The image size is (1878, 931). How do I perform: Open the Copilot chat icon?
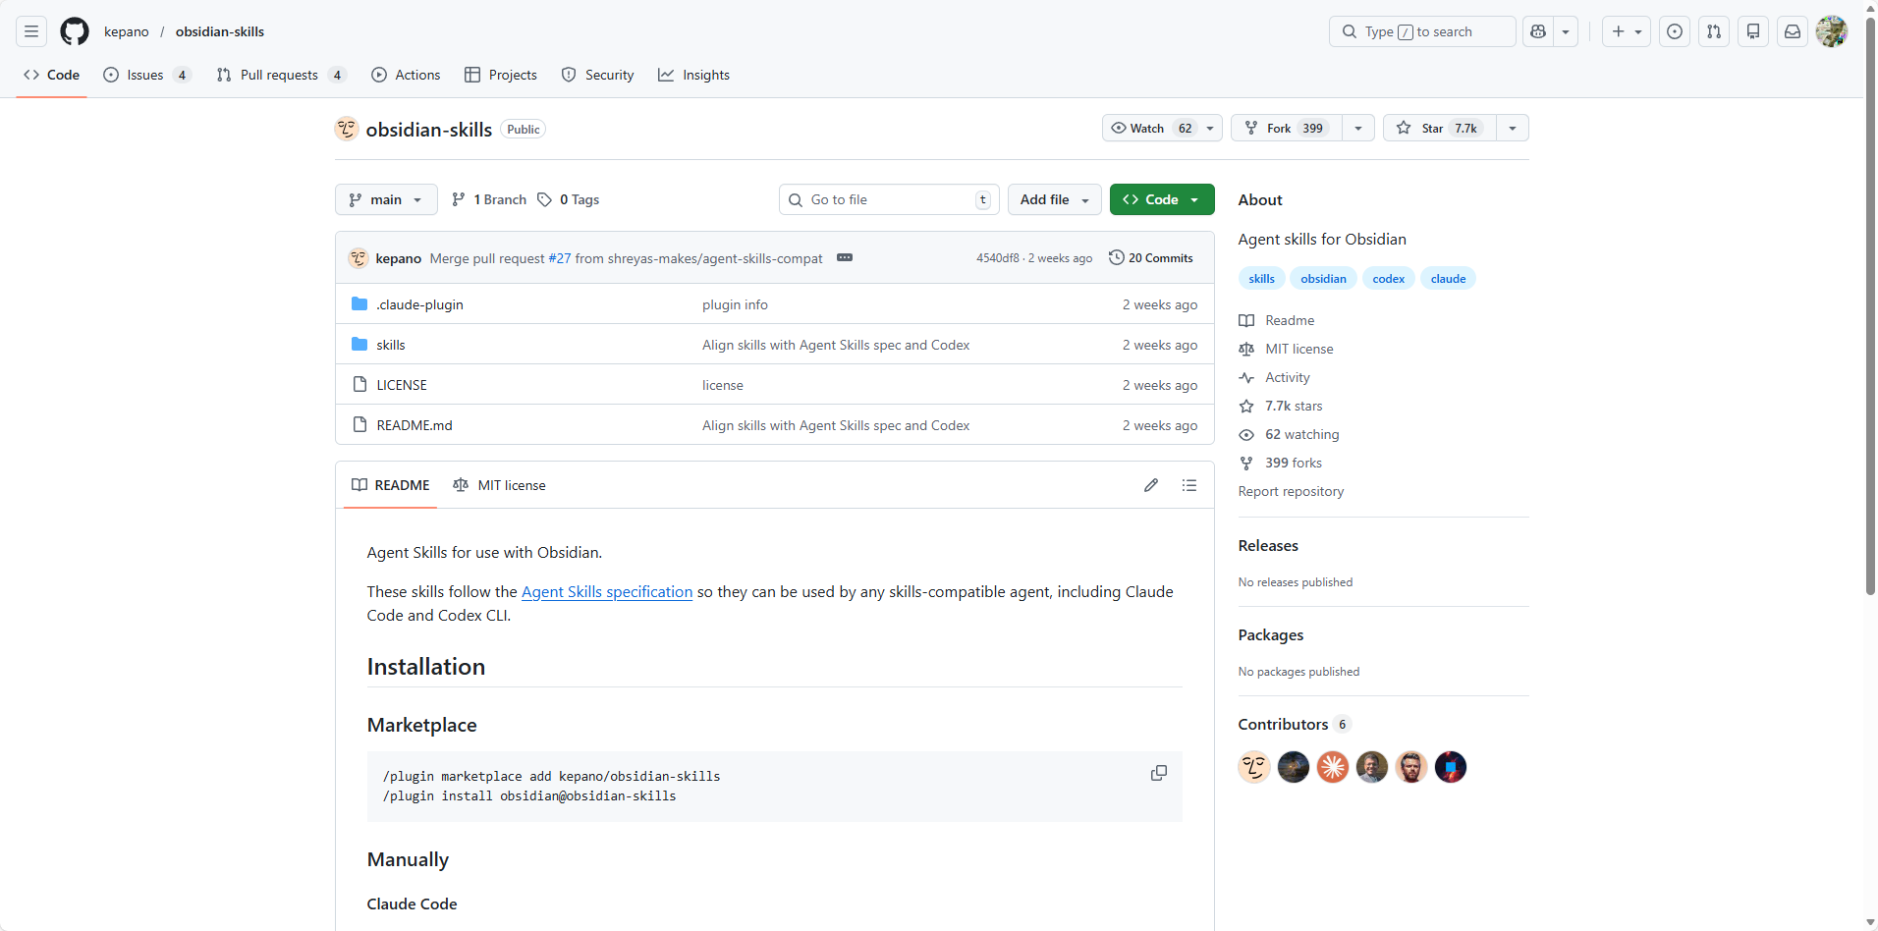(1538, 31)
